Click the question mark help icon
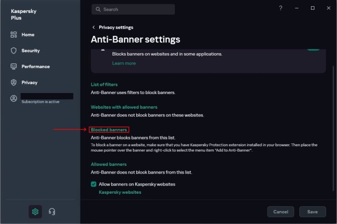The width and height of the screenshot is (337, 224). pyautogui.click(x=281, y=8)
